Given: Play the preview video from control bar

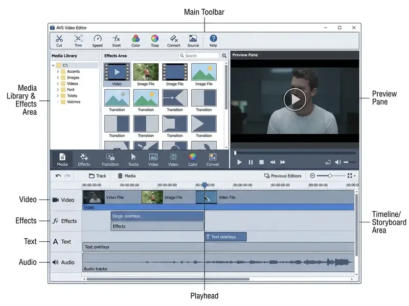Looking at the screenshot, I should pos(239,162).
